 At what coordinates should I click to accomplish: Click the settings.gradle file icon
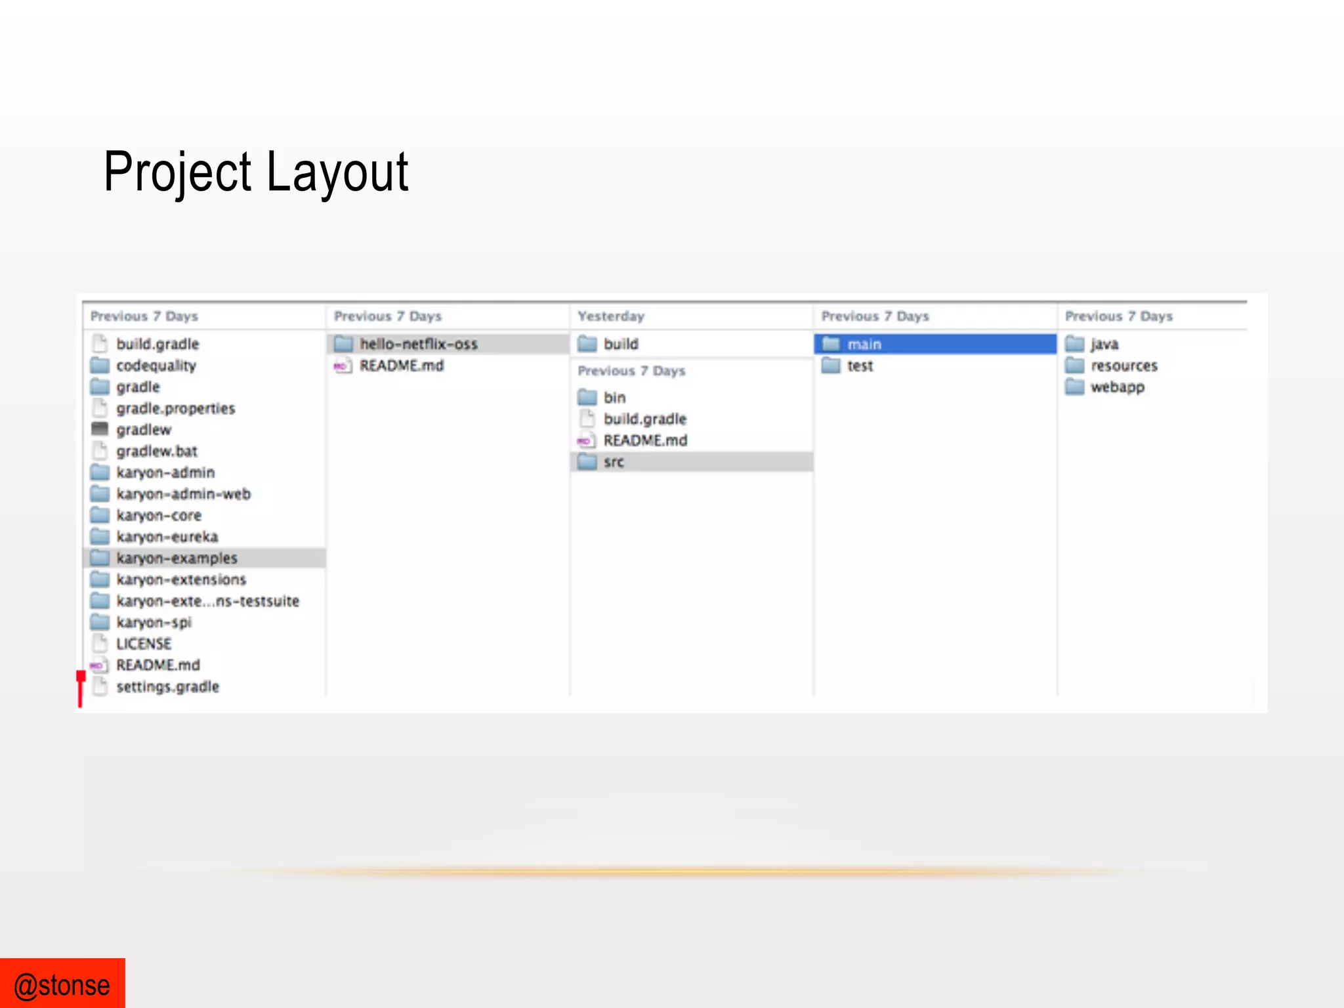(x=100, y=686)
